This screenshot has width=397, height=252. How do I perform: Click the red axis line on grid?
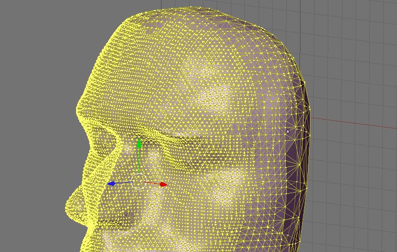(357, 123)
